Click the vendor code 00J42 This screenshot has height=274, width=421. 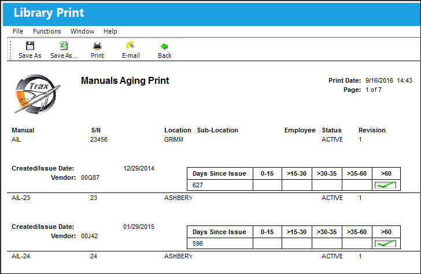(90, 236)
